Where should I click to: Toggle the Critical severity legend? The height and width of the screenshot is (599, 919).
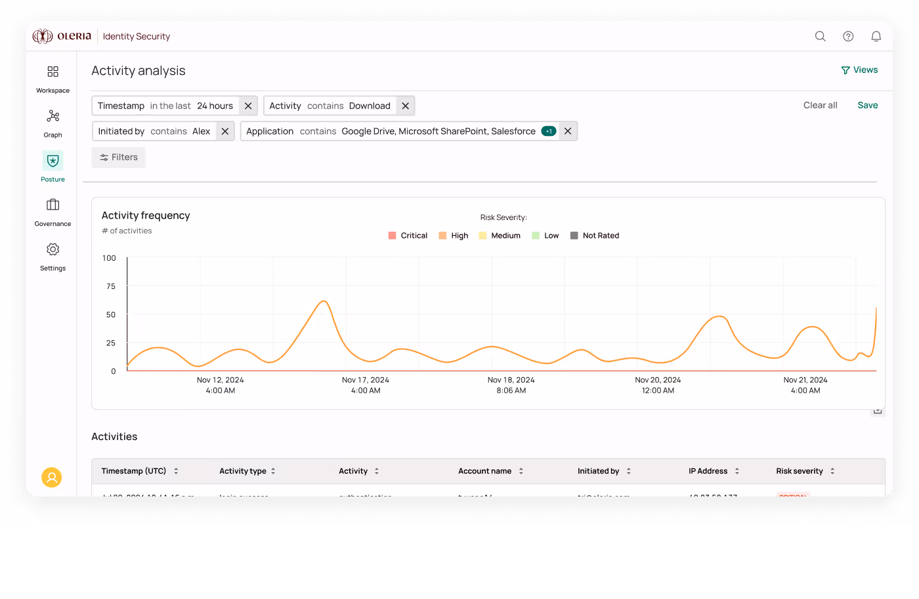point(408,236)
